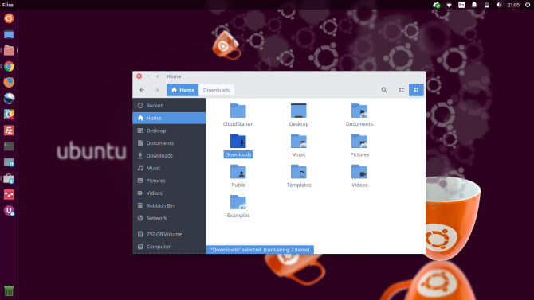Select Videos in the sidebar
The image size is (534, 300).
pos(169,193)
